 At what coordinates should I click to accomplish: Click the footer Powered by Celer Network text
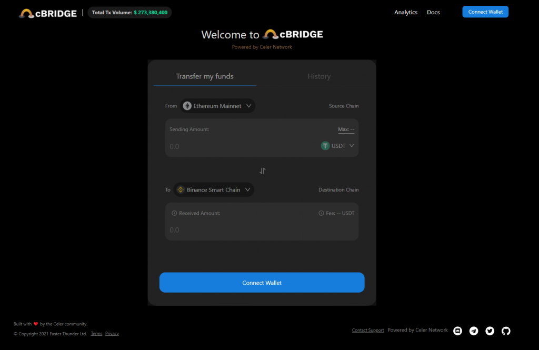pyautogui.click(x=417, y=330)
